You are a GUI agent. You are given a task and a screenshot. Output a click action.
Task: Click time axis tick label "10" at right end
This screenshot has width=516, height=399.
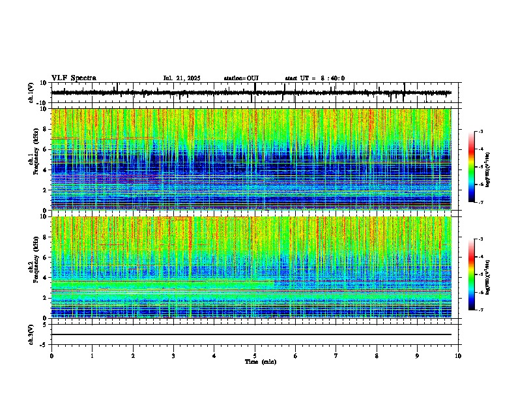point(458,356)
